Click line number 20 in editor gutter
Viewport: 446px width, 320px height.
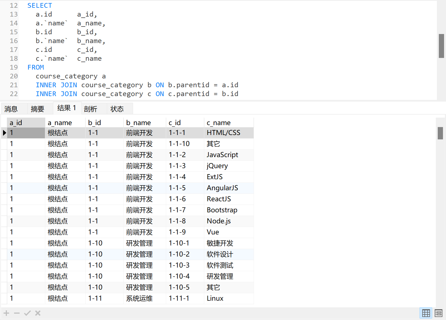(14, 76)
